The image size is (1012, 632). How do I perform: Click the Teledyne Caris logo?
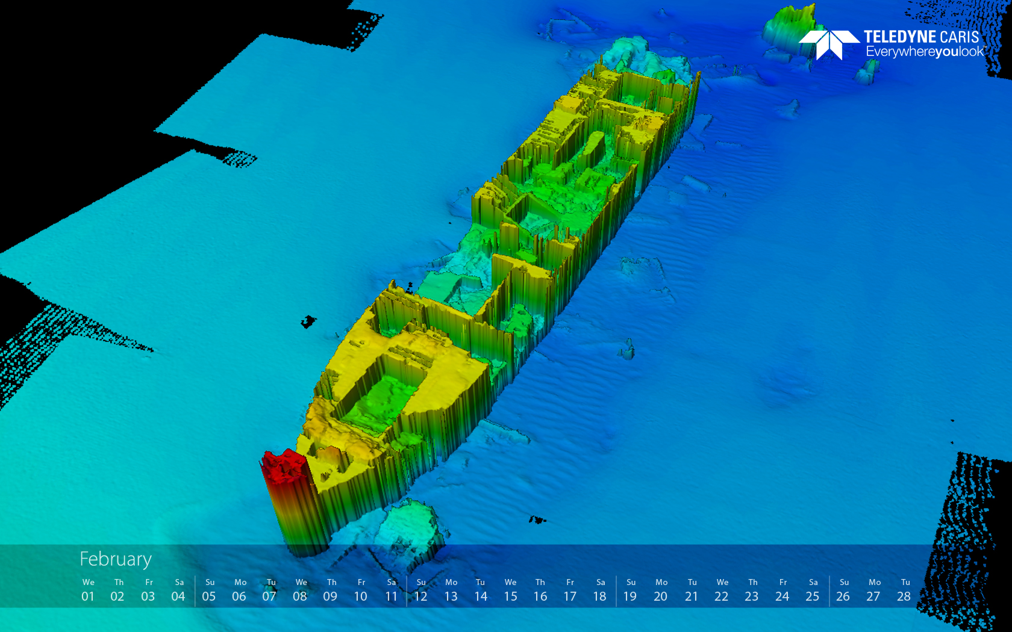click(x=892, y=45)
